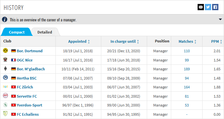This screenshot has height=119, width=224.
Task: Open the 164 matches link for Zürich
Action: 187,87
